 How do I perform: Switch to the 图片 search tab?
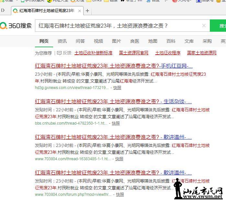click(117, 41)
